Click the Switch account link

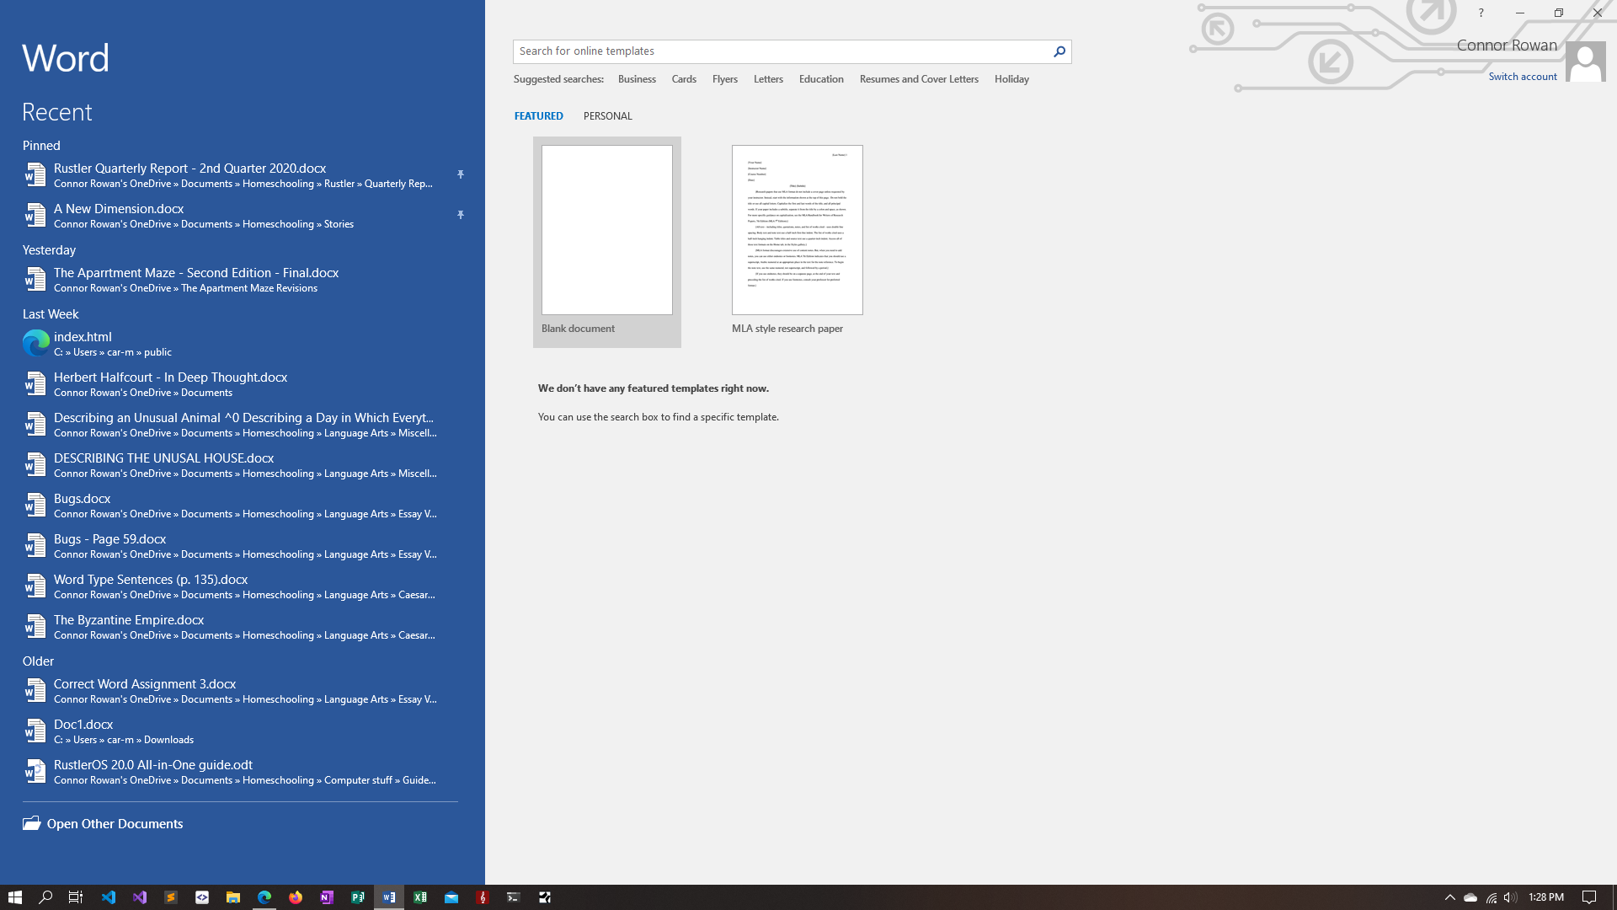[x=1523, y=77]
